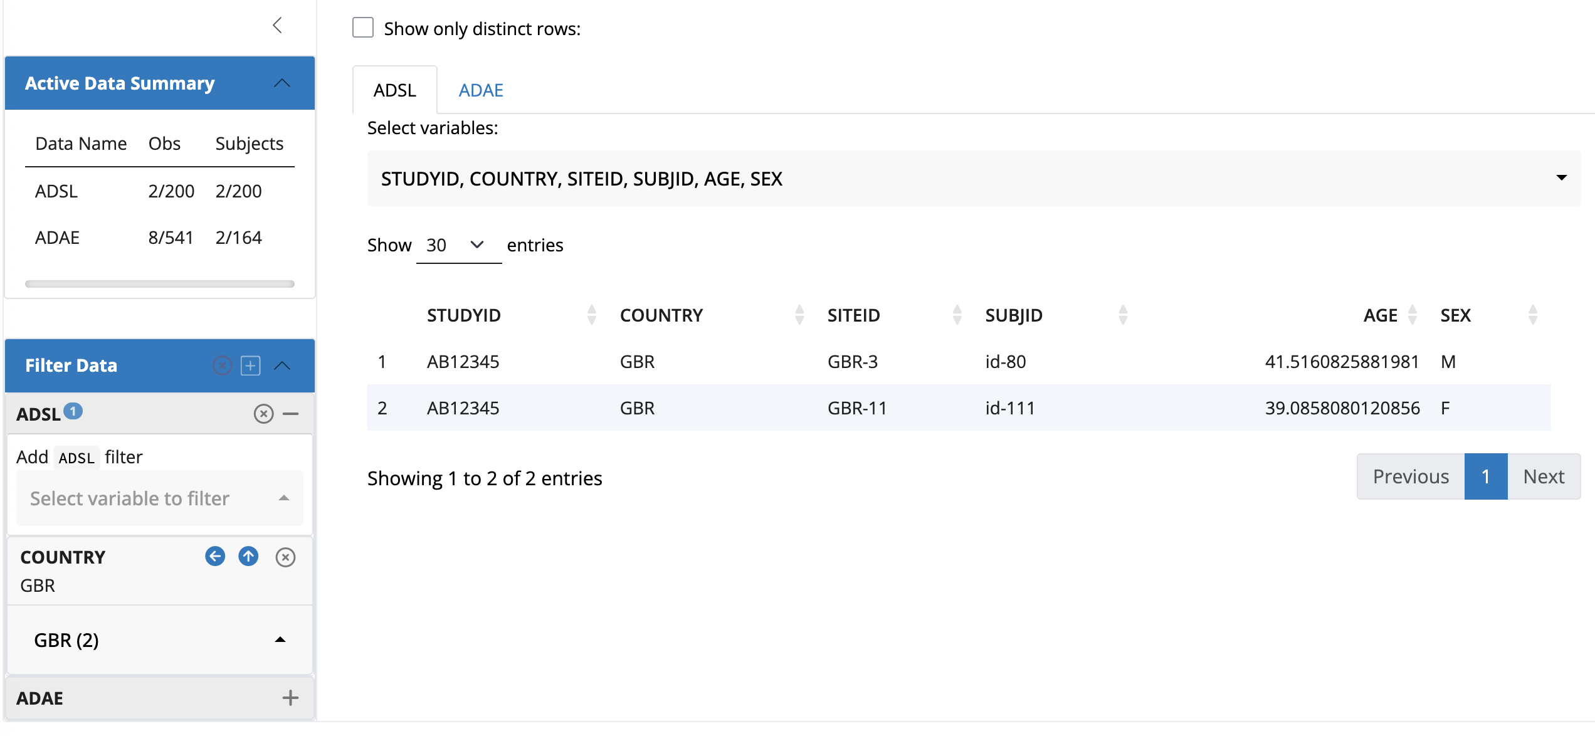
Task: Click the Previous page button
Action: pos(1411,477)
